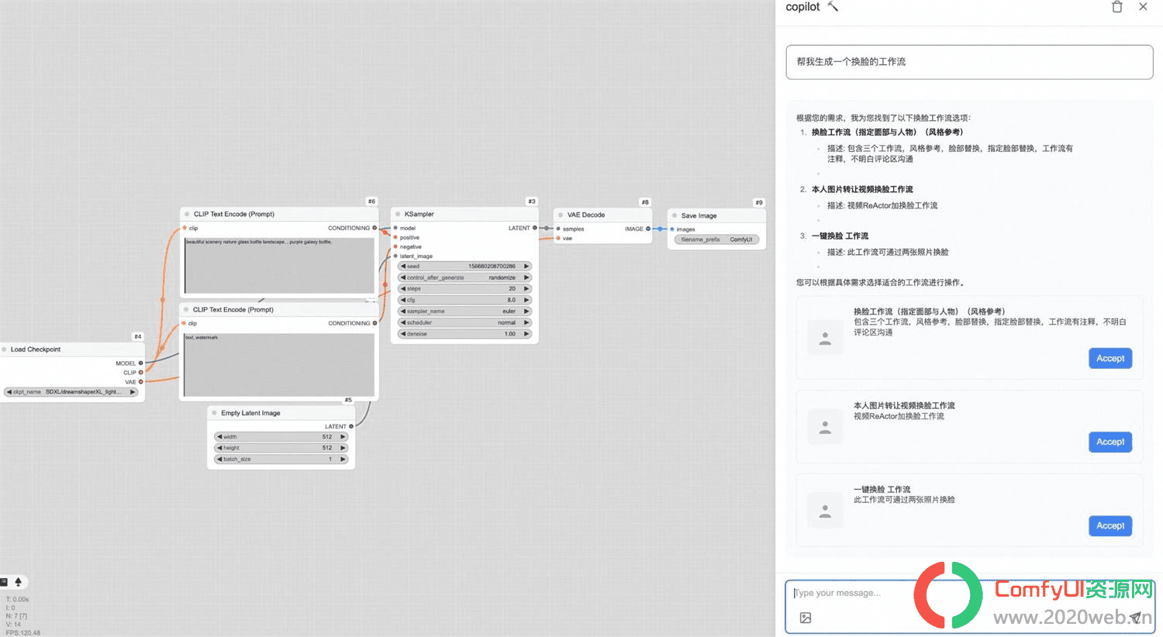The width and height of the screenshot is (1163, 637).
Task: Open the sampler_name euler dropdown
Action: click(x=464, y=311)
